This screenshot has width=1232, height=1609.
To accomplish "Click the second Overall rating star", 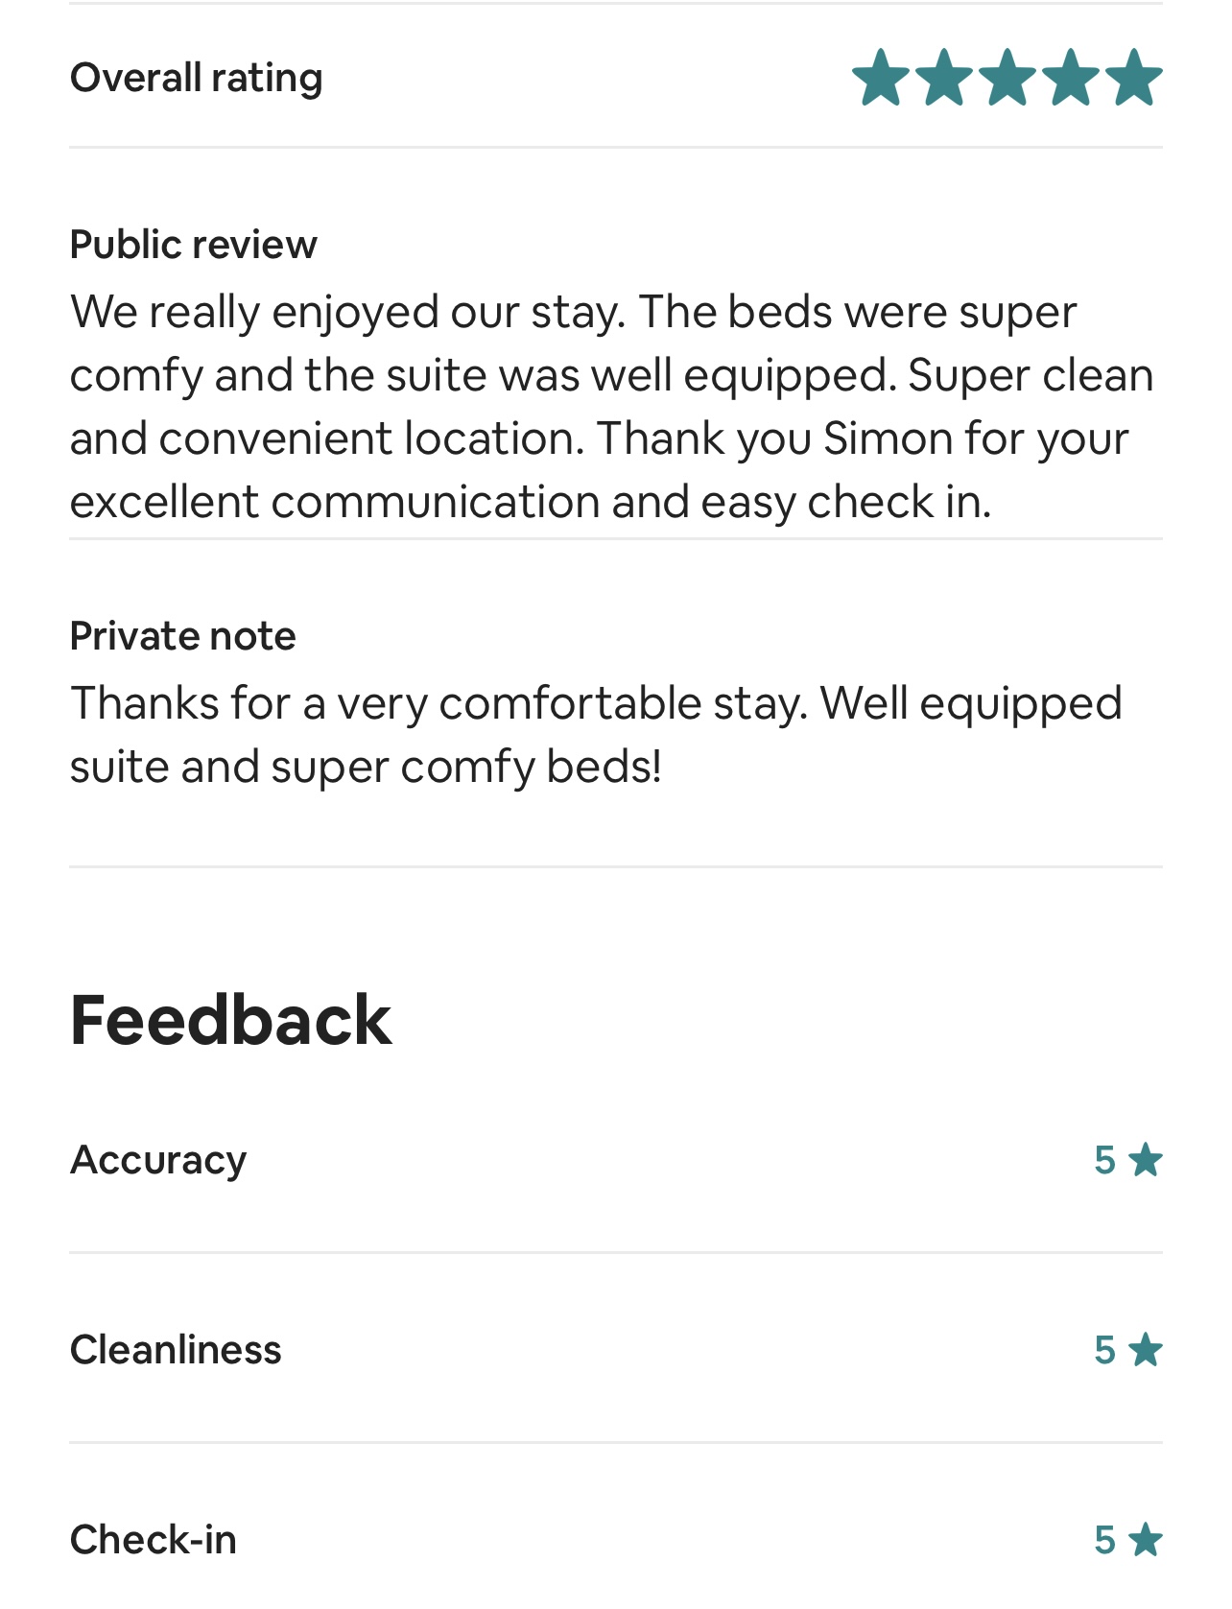I will (944, 78).
